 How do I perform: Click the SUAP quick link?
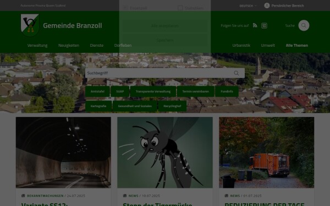120,91
